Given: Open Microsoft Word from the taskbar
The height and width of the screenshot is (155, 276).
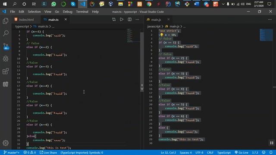Looking at the screenshot, I should [197, 4].
